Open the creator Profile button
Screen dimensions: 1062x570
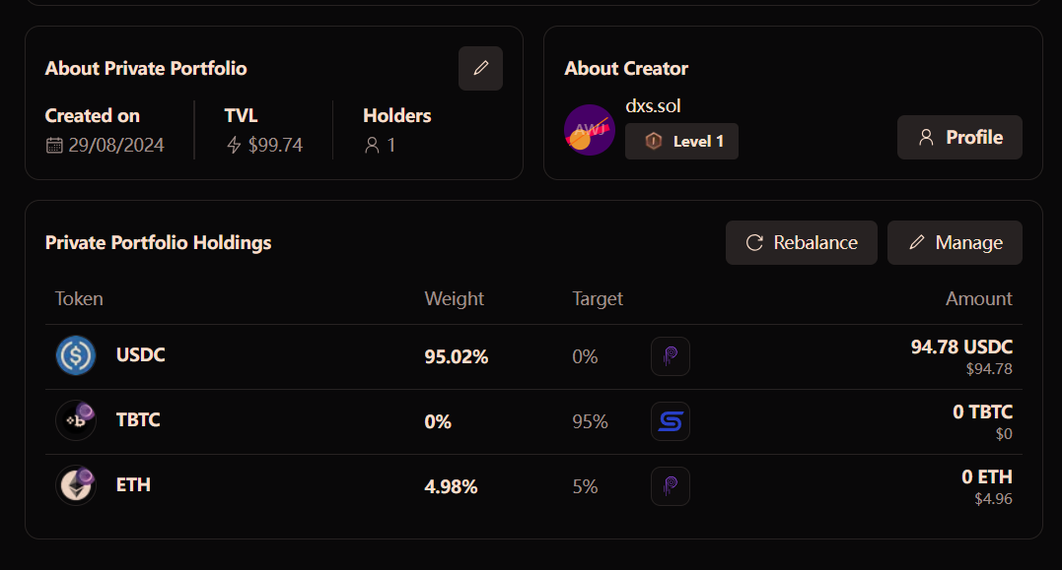coord(959,137)
